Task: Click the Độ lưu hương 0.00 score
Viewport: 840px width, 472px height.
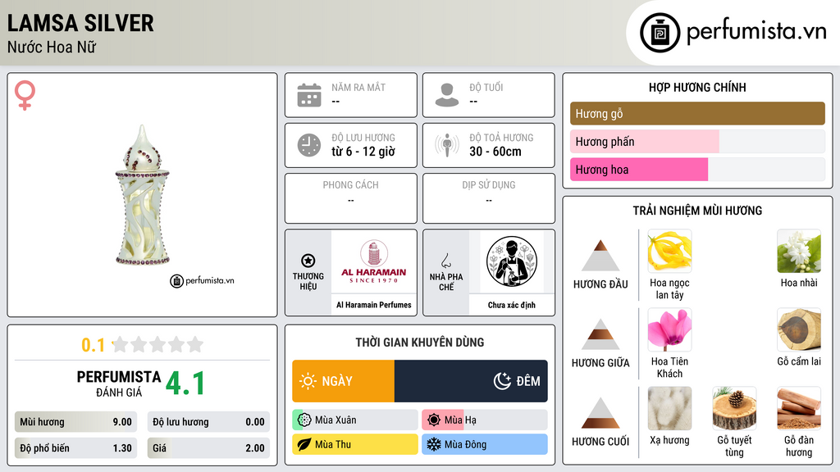Action: (x=208, y=422)
